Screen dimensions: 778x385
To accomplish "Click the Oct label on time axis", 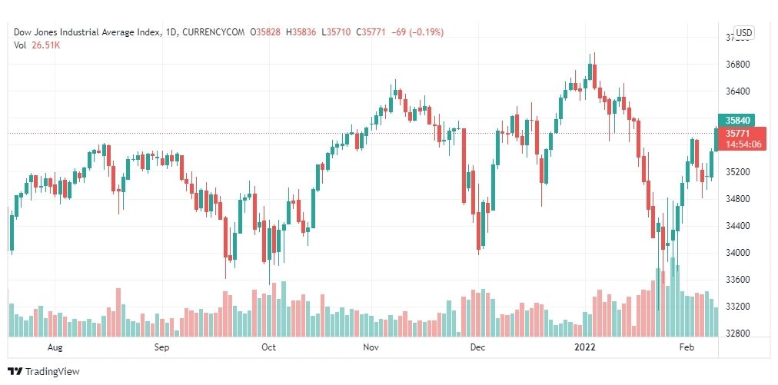I will [x=268, y=347].
